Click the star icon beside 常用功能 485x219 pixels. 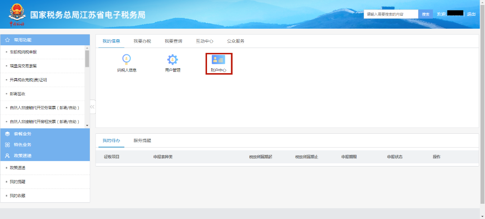(x=8, y=40)
